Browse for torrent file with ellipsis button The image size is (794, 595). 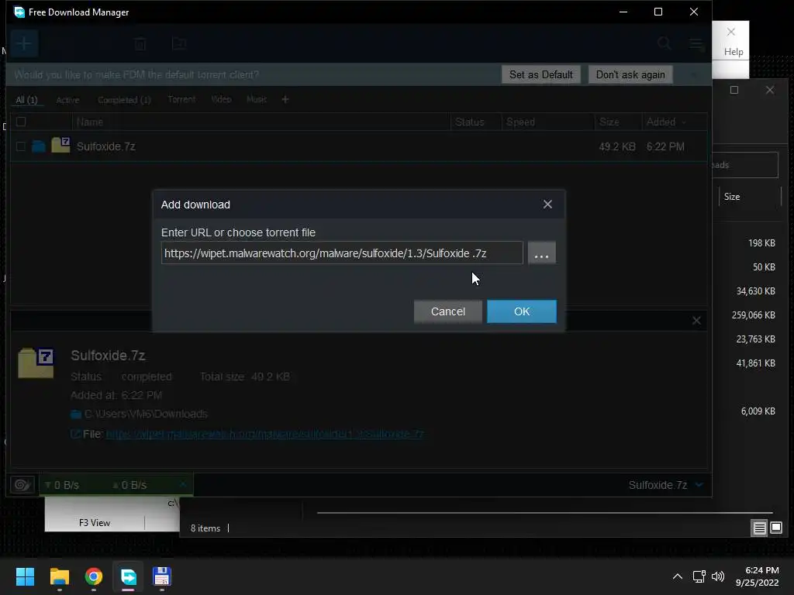pos(541,253)
